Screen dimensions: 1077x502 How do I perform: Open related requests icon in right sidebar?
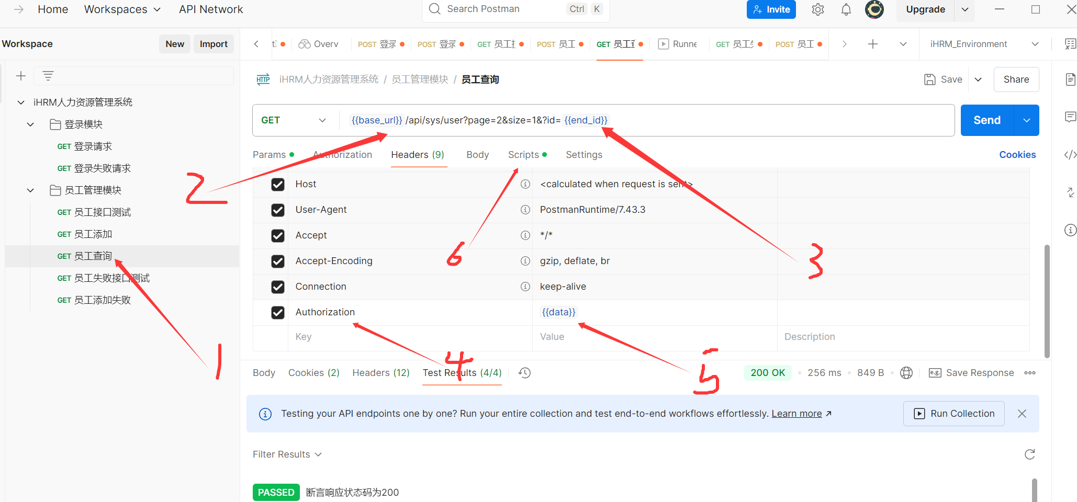tap(1070, 192)
